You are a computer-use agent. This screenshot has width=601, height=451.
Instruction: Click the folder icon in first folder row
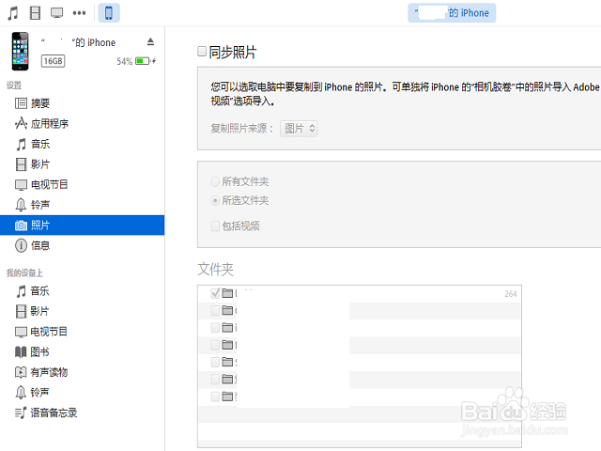227,293
